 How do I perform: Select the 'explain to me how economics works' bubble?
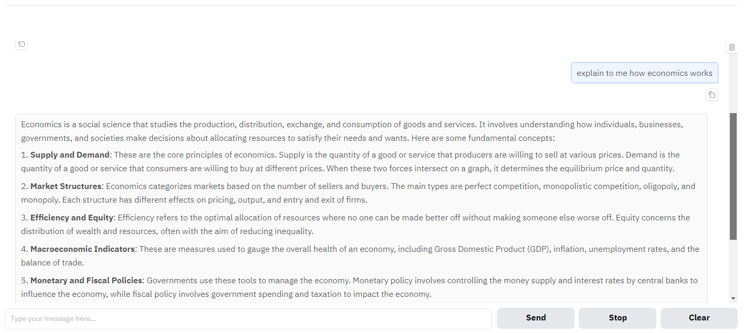[644, 73]
